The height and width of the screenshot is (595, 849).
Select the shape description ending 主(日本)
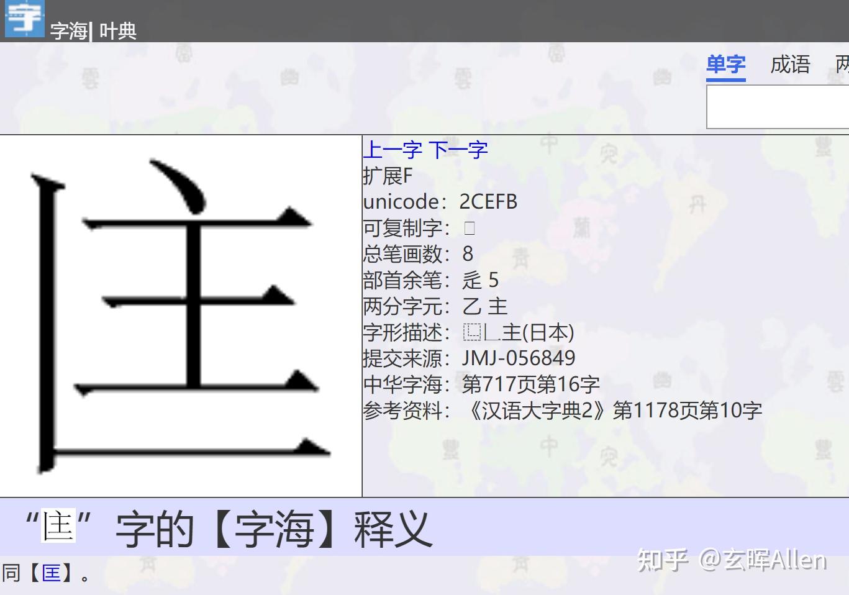[519, 332]
